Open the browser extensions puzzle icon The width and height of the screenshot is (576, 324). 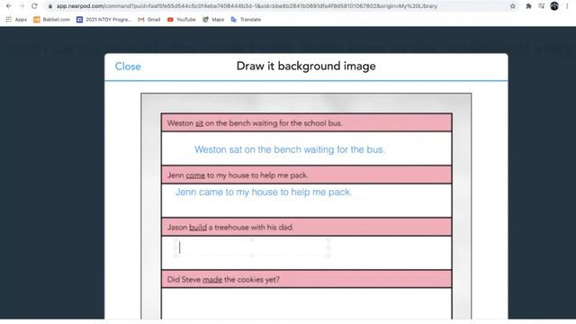click(528, 6)
